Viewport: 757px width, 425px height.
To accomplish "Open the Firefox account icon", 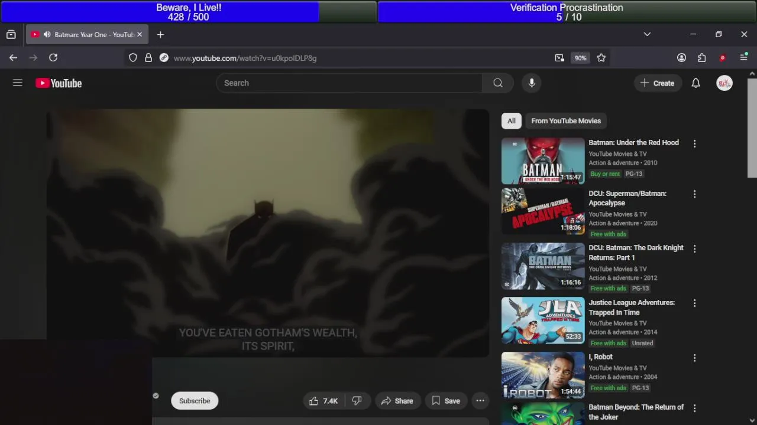I will click(682, 58).
